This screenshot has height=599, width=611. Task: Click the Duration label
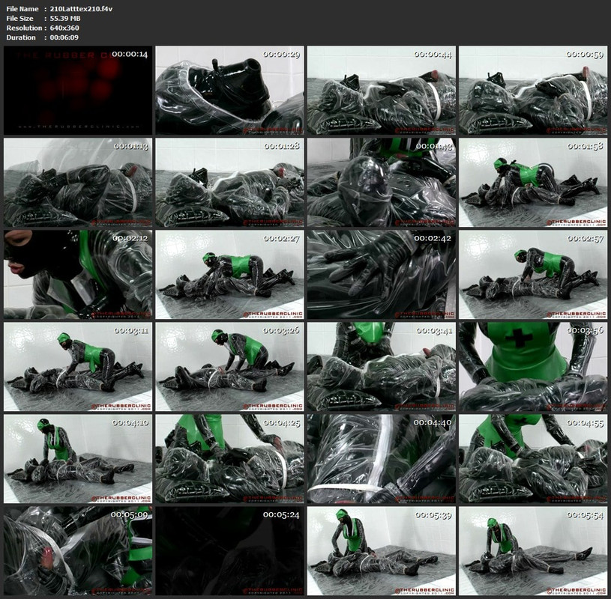(x=21, y=37)
